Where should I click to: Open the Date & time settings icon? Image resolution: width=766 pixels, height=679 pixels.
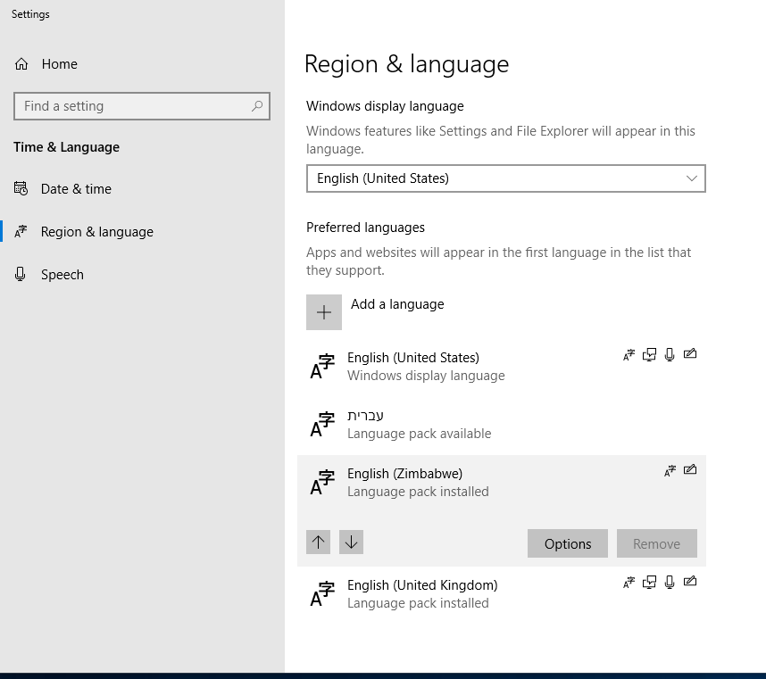tap(20, 188)
